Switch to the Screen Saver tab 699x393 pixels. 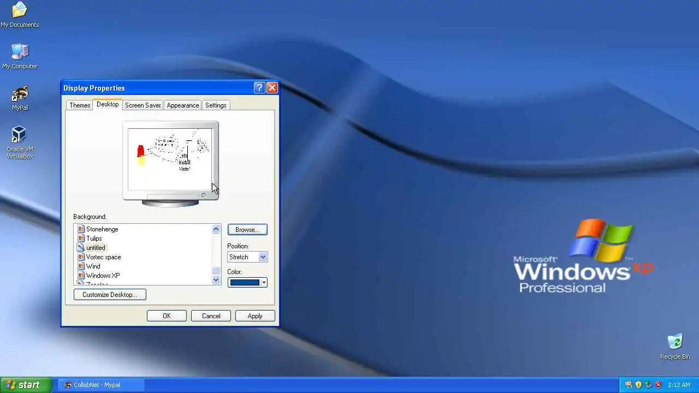pyautogui.click(x=143, y=105)
